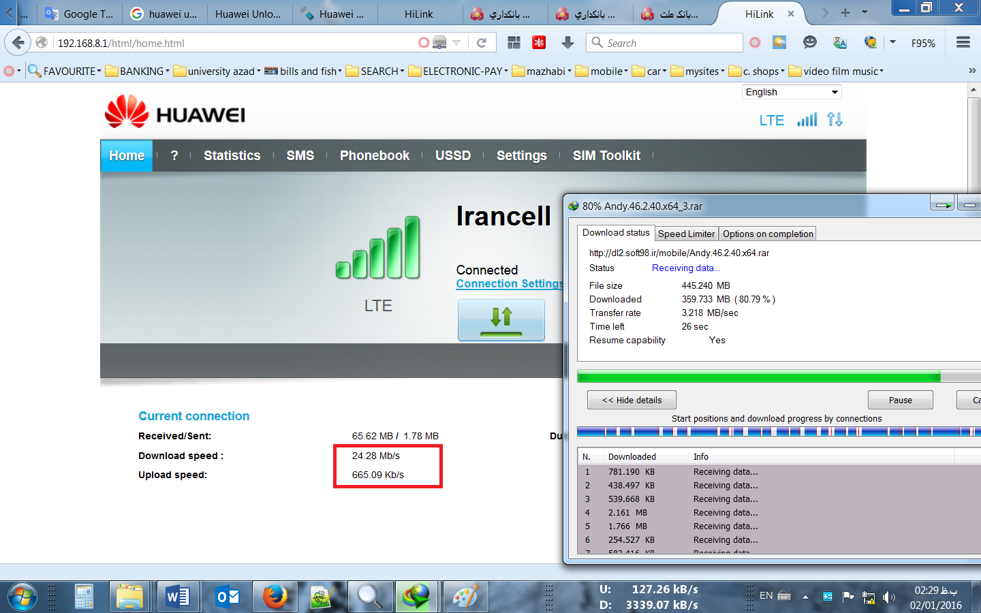Click the Firefox search input box
Screen dimensions: 981x613
tap(664, 43)
